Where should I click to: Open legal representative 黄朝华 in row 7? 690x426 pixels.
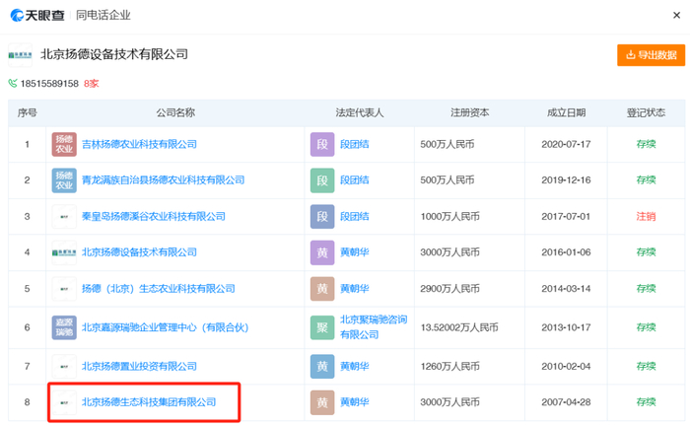point(354,366)
